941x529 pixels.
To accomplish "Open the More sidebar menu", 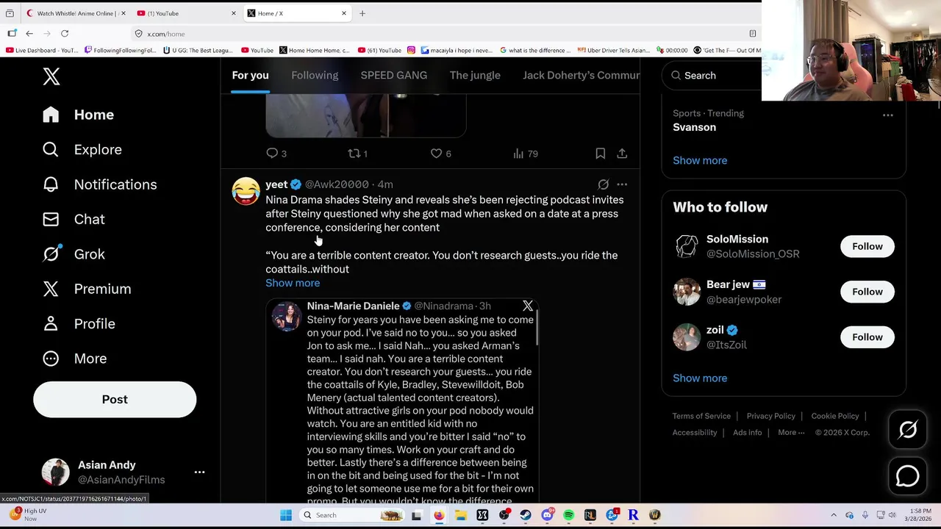I will [75, 359].
